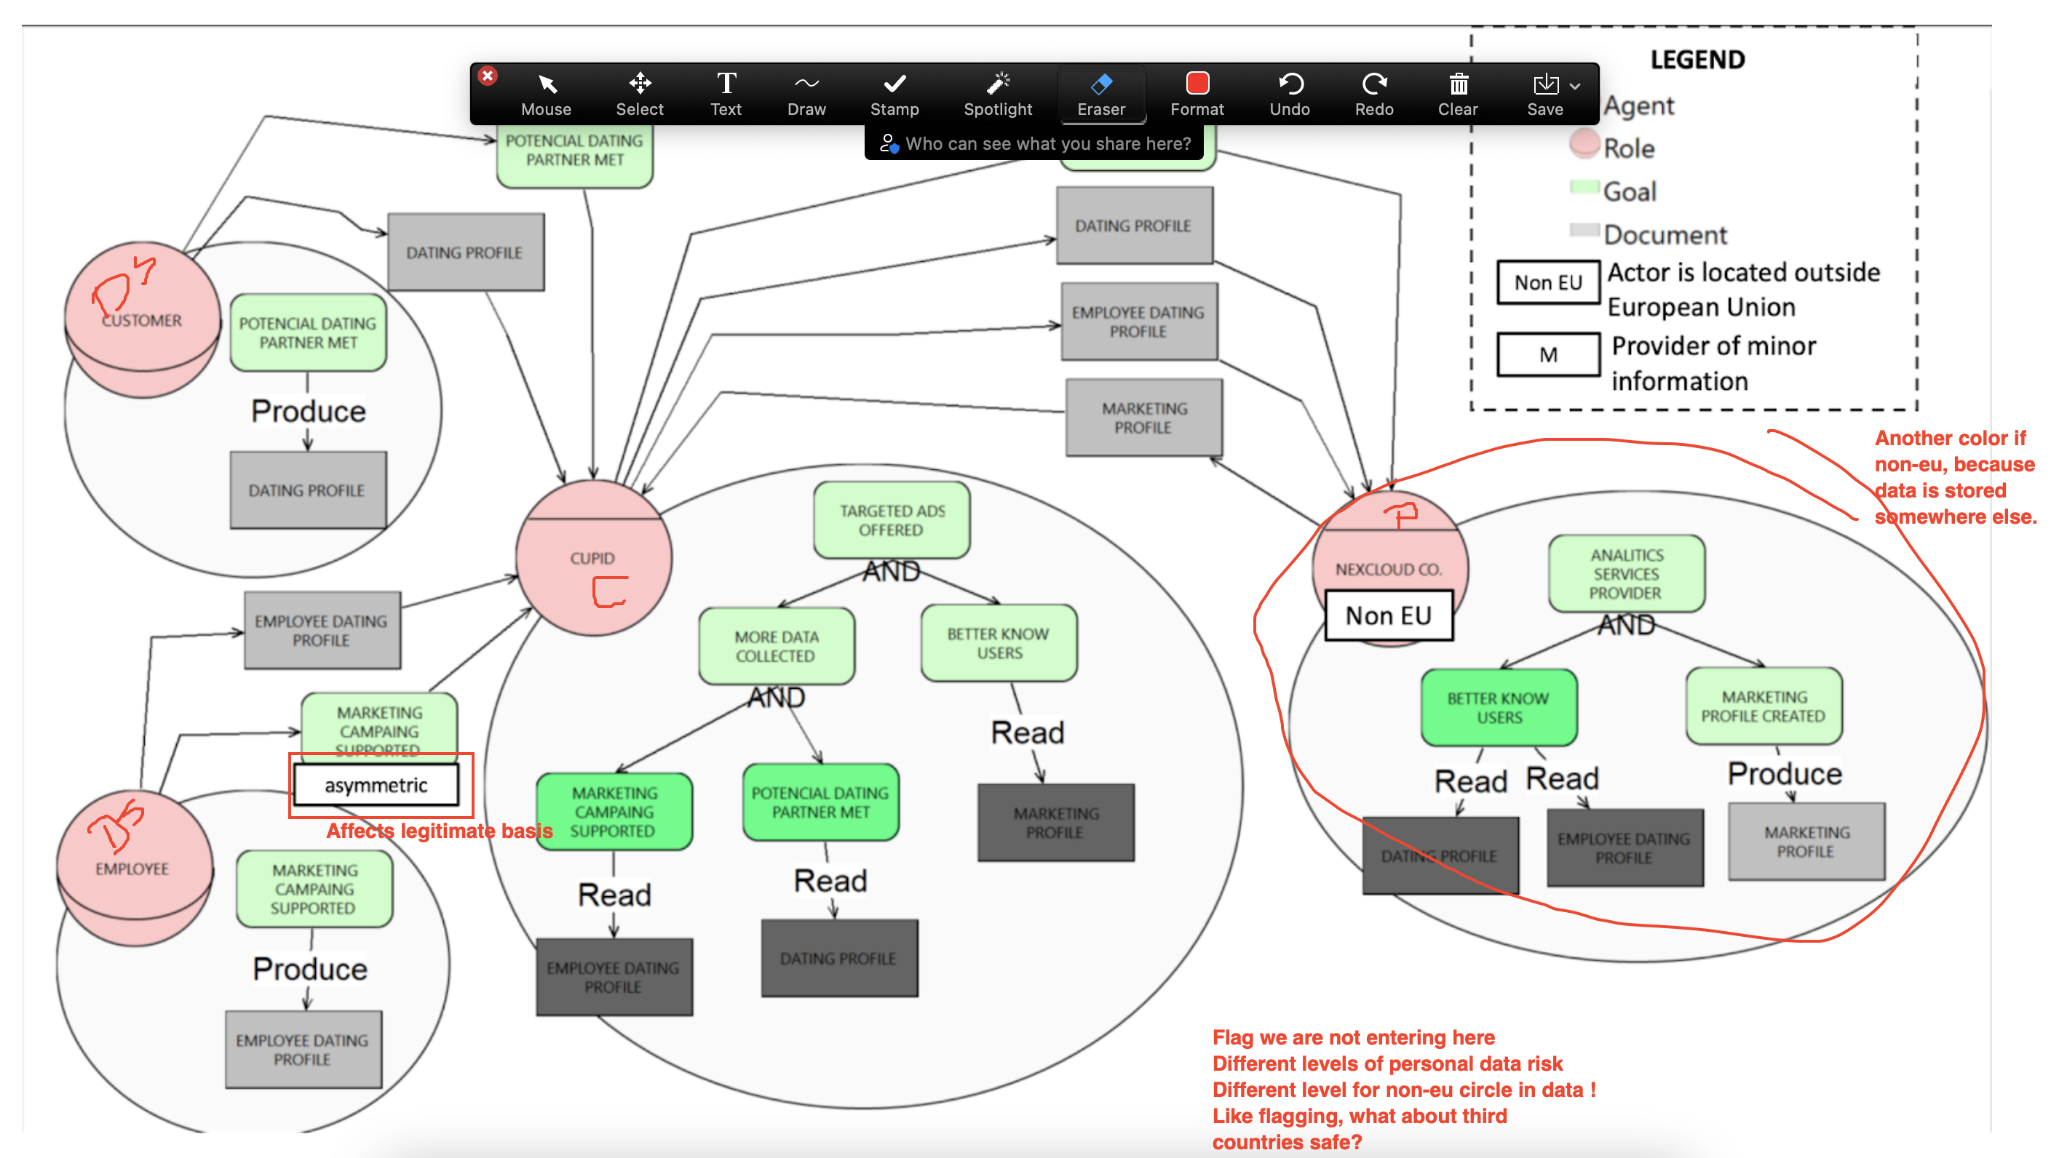Click the Non EU tag on Nexcloud
This screenshot has width=2067, height=1158.
1387,615
